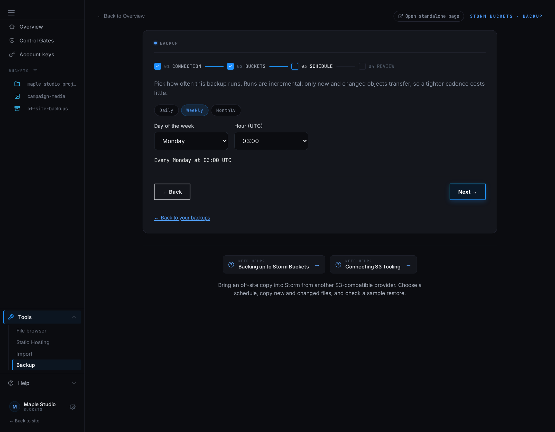This screenshot has width=555, height=432.
Task: Open the Hour (UTC) dropdown
Action: [271, 141]
